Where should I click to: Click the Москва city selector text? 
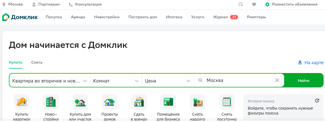click(x=16, y=4)
